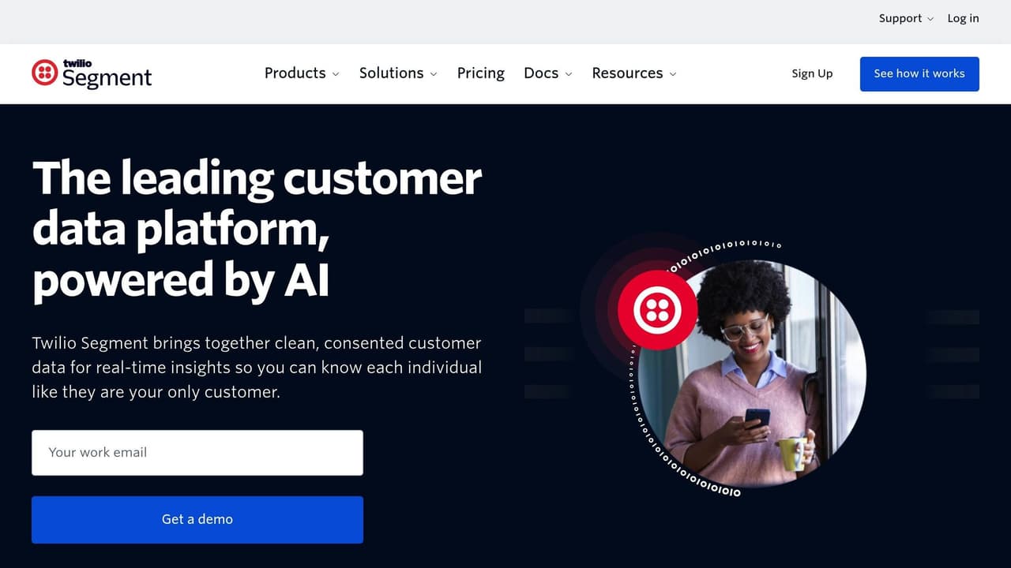Click the Support link at top

click(x=900, y=18)
